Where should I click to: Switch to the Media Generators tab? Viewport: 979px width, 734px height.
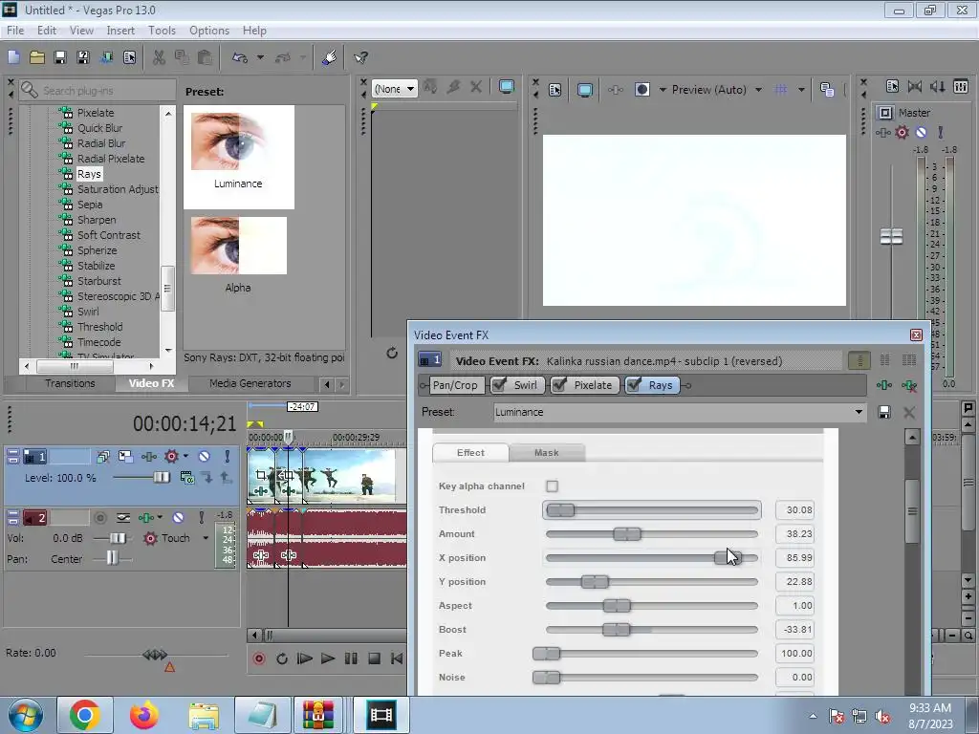point(250,383)
